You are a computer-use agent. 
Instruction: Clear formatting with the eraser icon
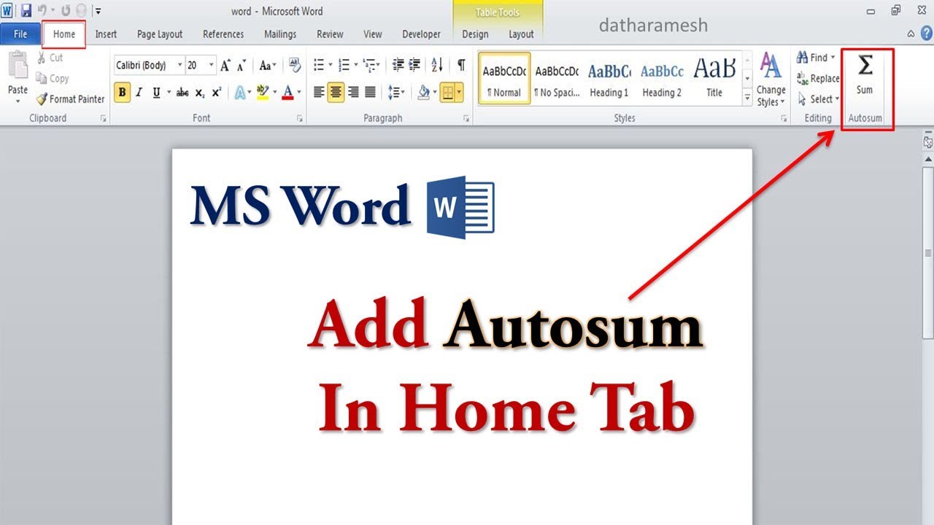click(295, 66)
